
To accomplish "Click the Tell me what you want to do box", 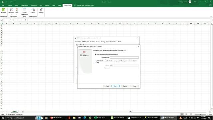I will (x=85, y=5).
